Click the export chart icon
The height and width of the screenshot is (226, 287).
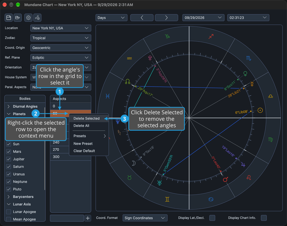point(18,18)
